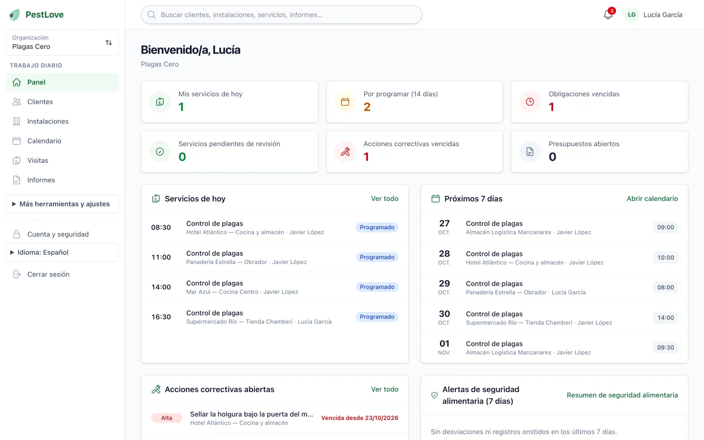704x440 pixels.
Task: Click Ver todo in Acciones correctivas abiertas
Action: click(x=385, y=389)
